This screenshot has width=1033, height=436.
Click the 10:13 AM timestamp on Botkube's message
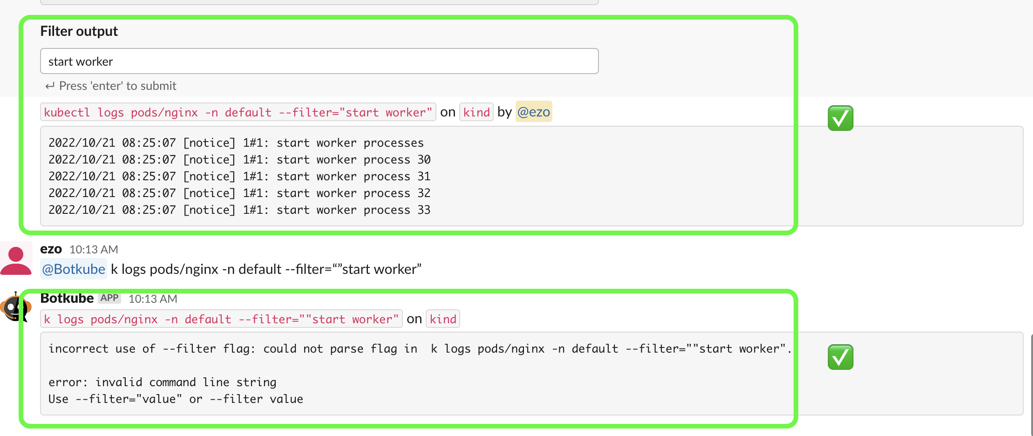152,299
